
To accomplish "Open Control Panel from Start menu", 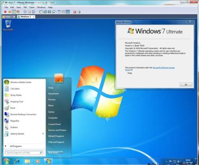I will [54, 124].
